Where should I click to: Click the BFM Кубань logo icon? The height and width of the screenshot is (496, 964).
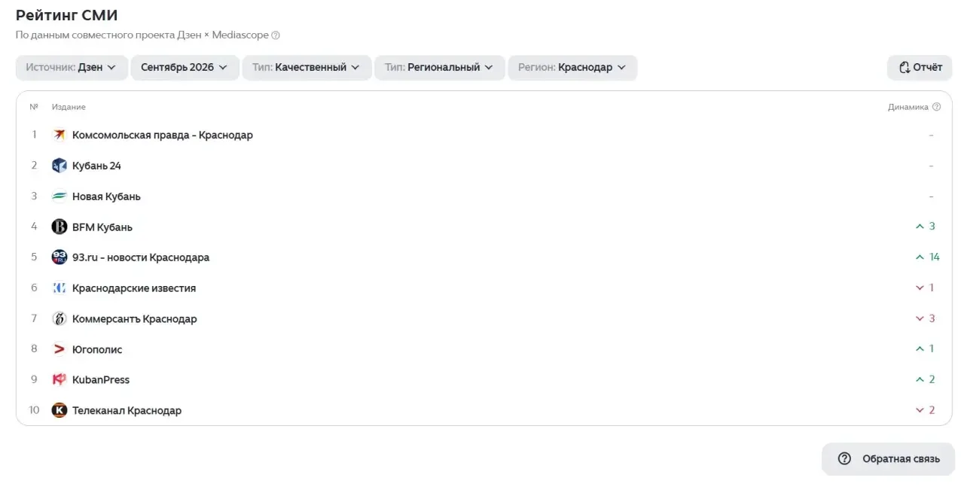click(x=59, y=227)
